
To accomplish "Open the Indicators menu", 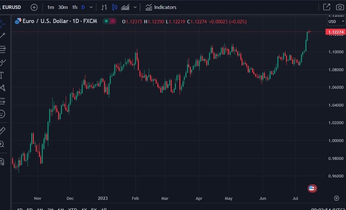I will pos(161,7).
